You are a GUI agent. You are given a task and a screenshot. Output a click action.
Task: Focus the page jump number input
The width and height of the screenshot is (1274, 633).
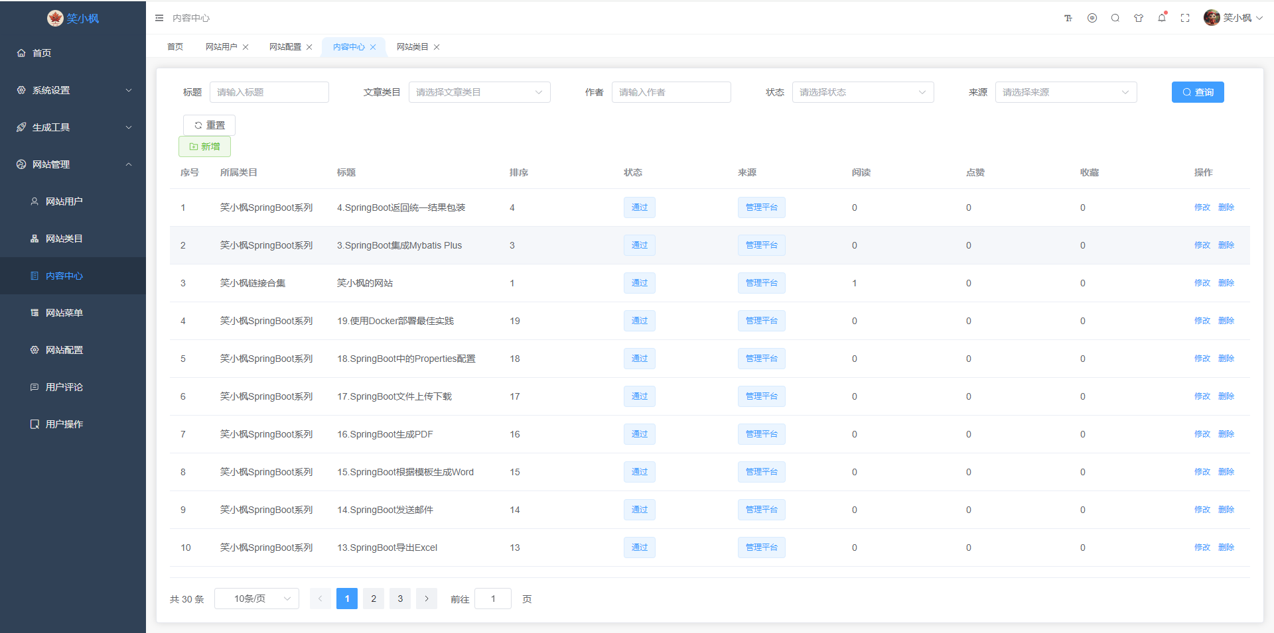tap(493, 599)
